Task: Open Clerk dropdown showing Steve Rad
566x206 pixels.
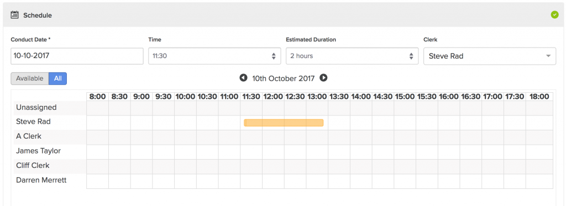Action: (x=490, y=56)
